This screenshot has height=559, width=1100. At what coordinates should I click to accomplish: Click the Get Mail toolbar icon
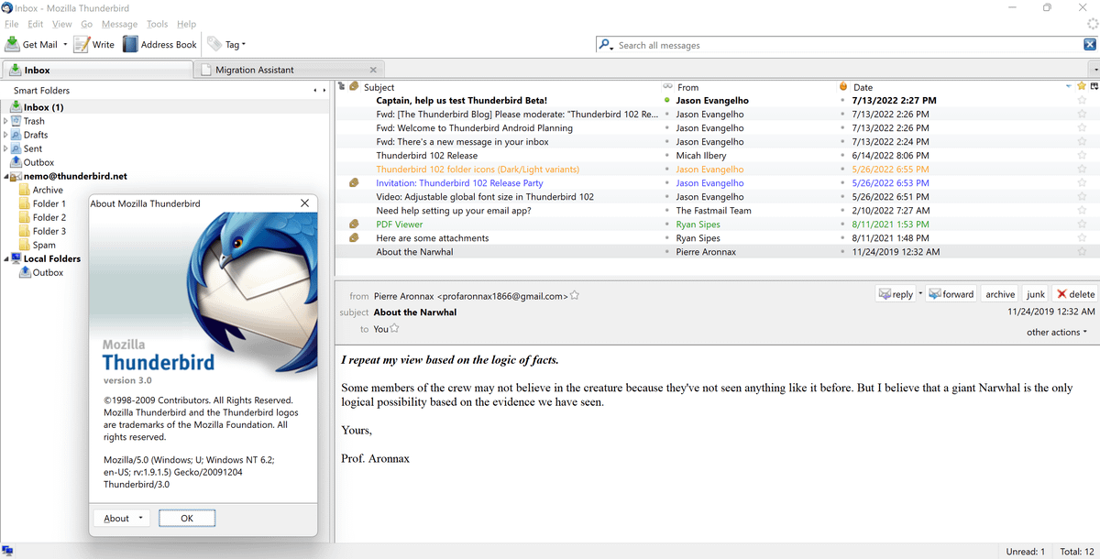(14, 44)
